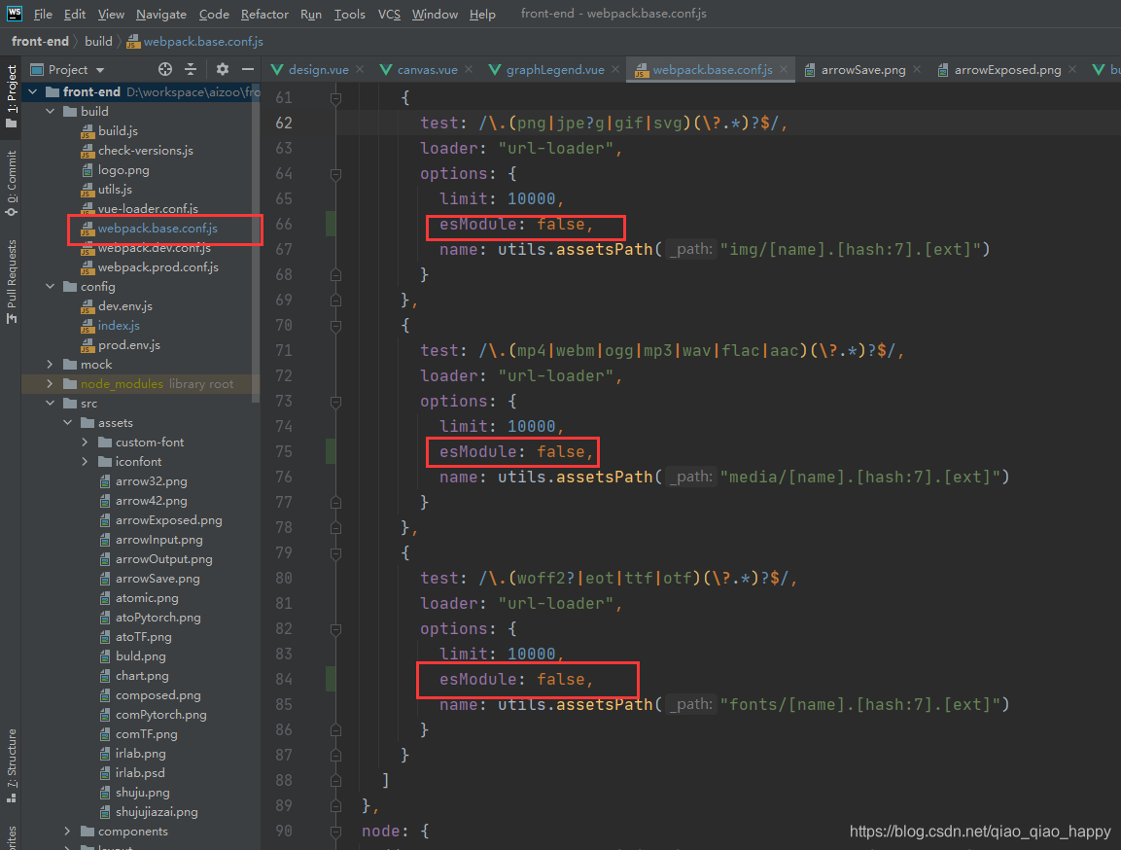Screen dimensions: 1121x850
Task: Open the Commit tool window sidebar icon
Action: tap(12, 183)
